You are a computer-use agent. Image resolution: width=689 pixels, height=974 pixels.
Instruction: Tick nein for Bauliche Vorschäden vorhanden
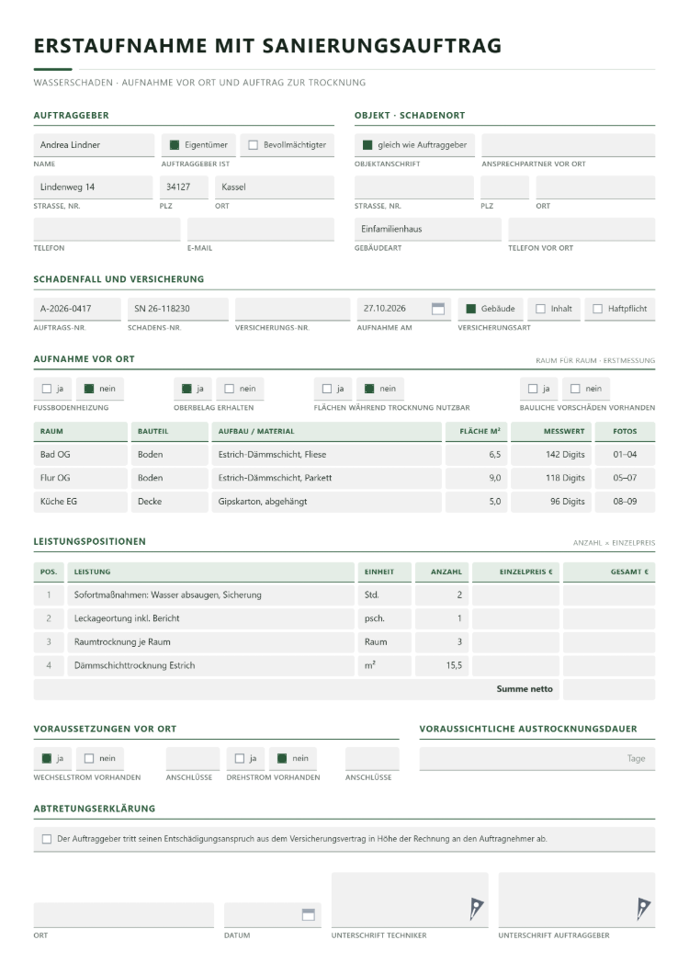tap(575, 389)
